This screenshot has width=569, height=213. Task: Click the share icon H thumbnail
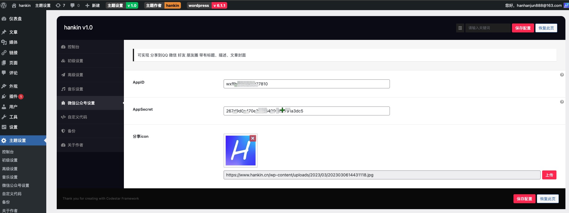[x=240, y=151]
